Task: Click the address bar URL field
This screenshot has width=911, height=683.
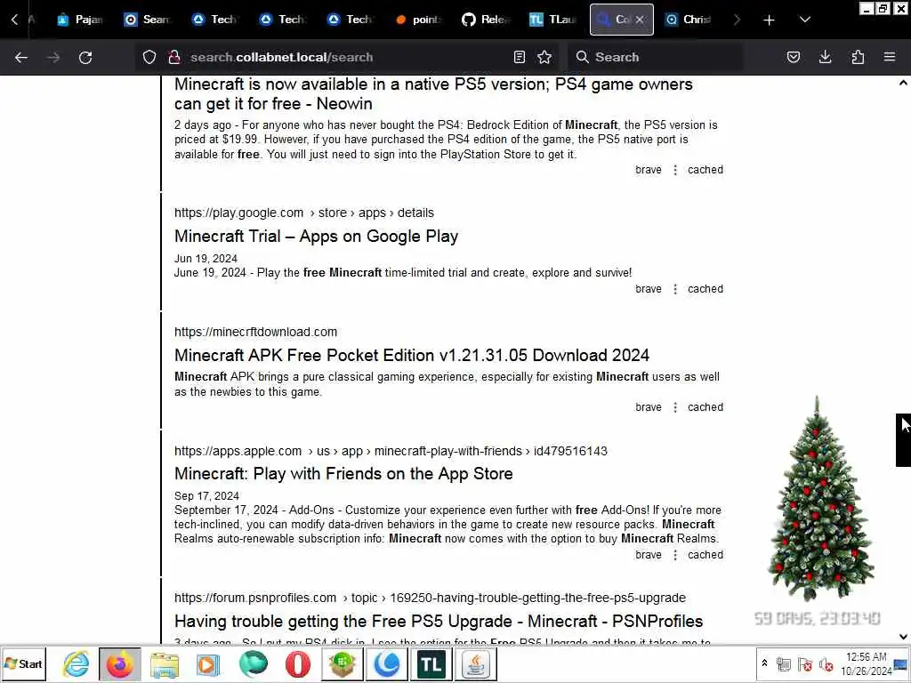Action: click(x=346, y=57)
